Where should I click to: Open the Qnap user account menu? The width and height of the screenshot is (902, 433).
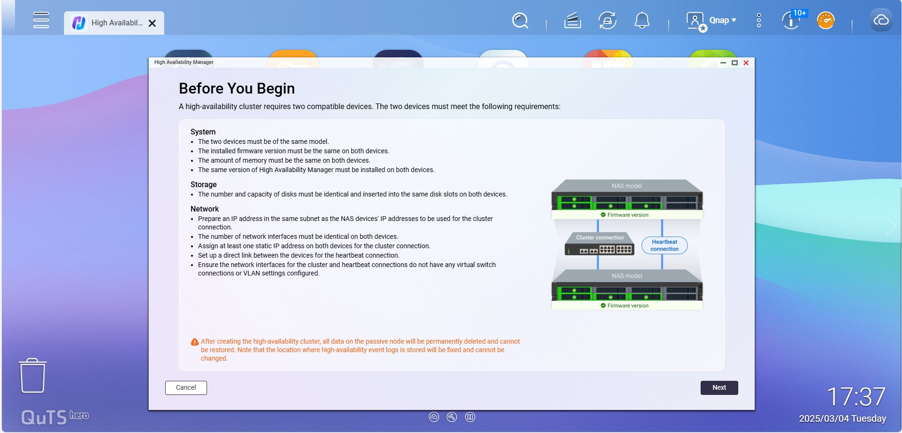pyautogui.click(x=722, y=20)
